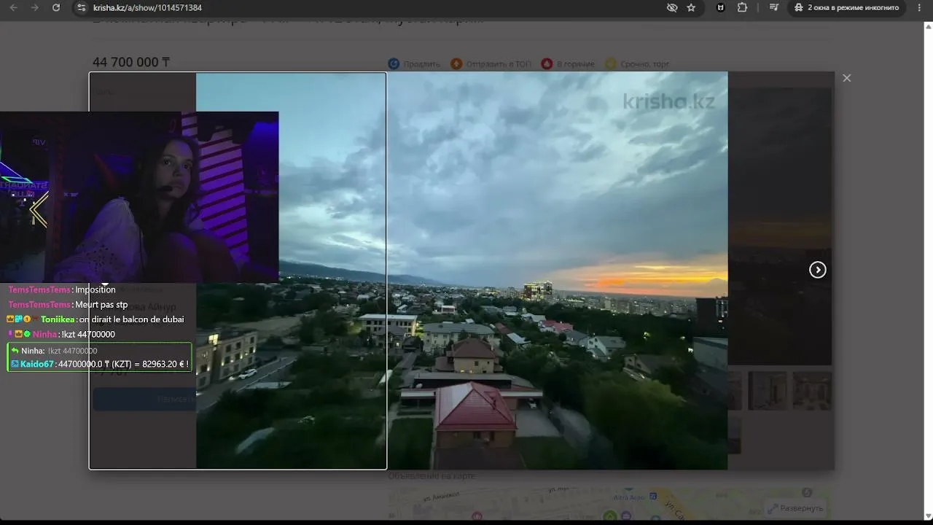Click the third-party cookies blocked eye icon
The height and width of the screenshot is (525, 933).
pyautogui.click(x=672, y=7)
